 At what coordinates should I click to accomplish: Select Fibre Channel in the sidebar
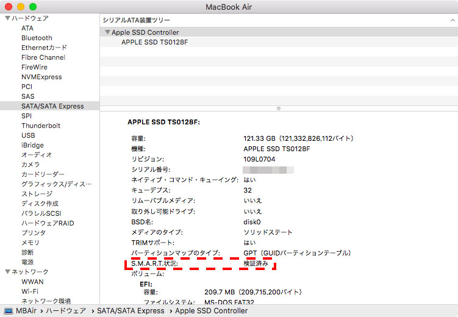click(43, 57)
